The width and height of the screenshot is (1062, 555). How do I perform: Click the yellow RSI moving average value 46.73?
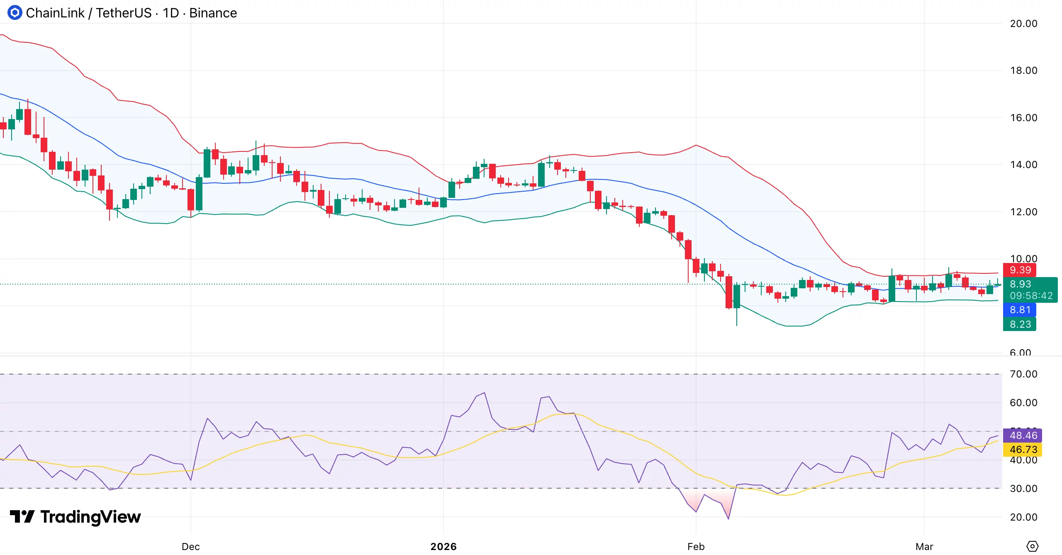[x=1023, y=450]
